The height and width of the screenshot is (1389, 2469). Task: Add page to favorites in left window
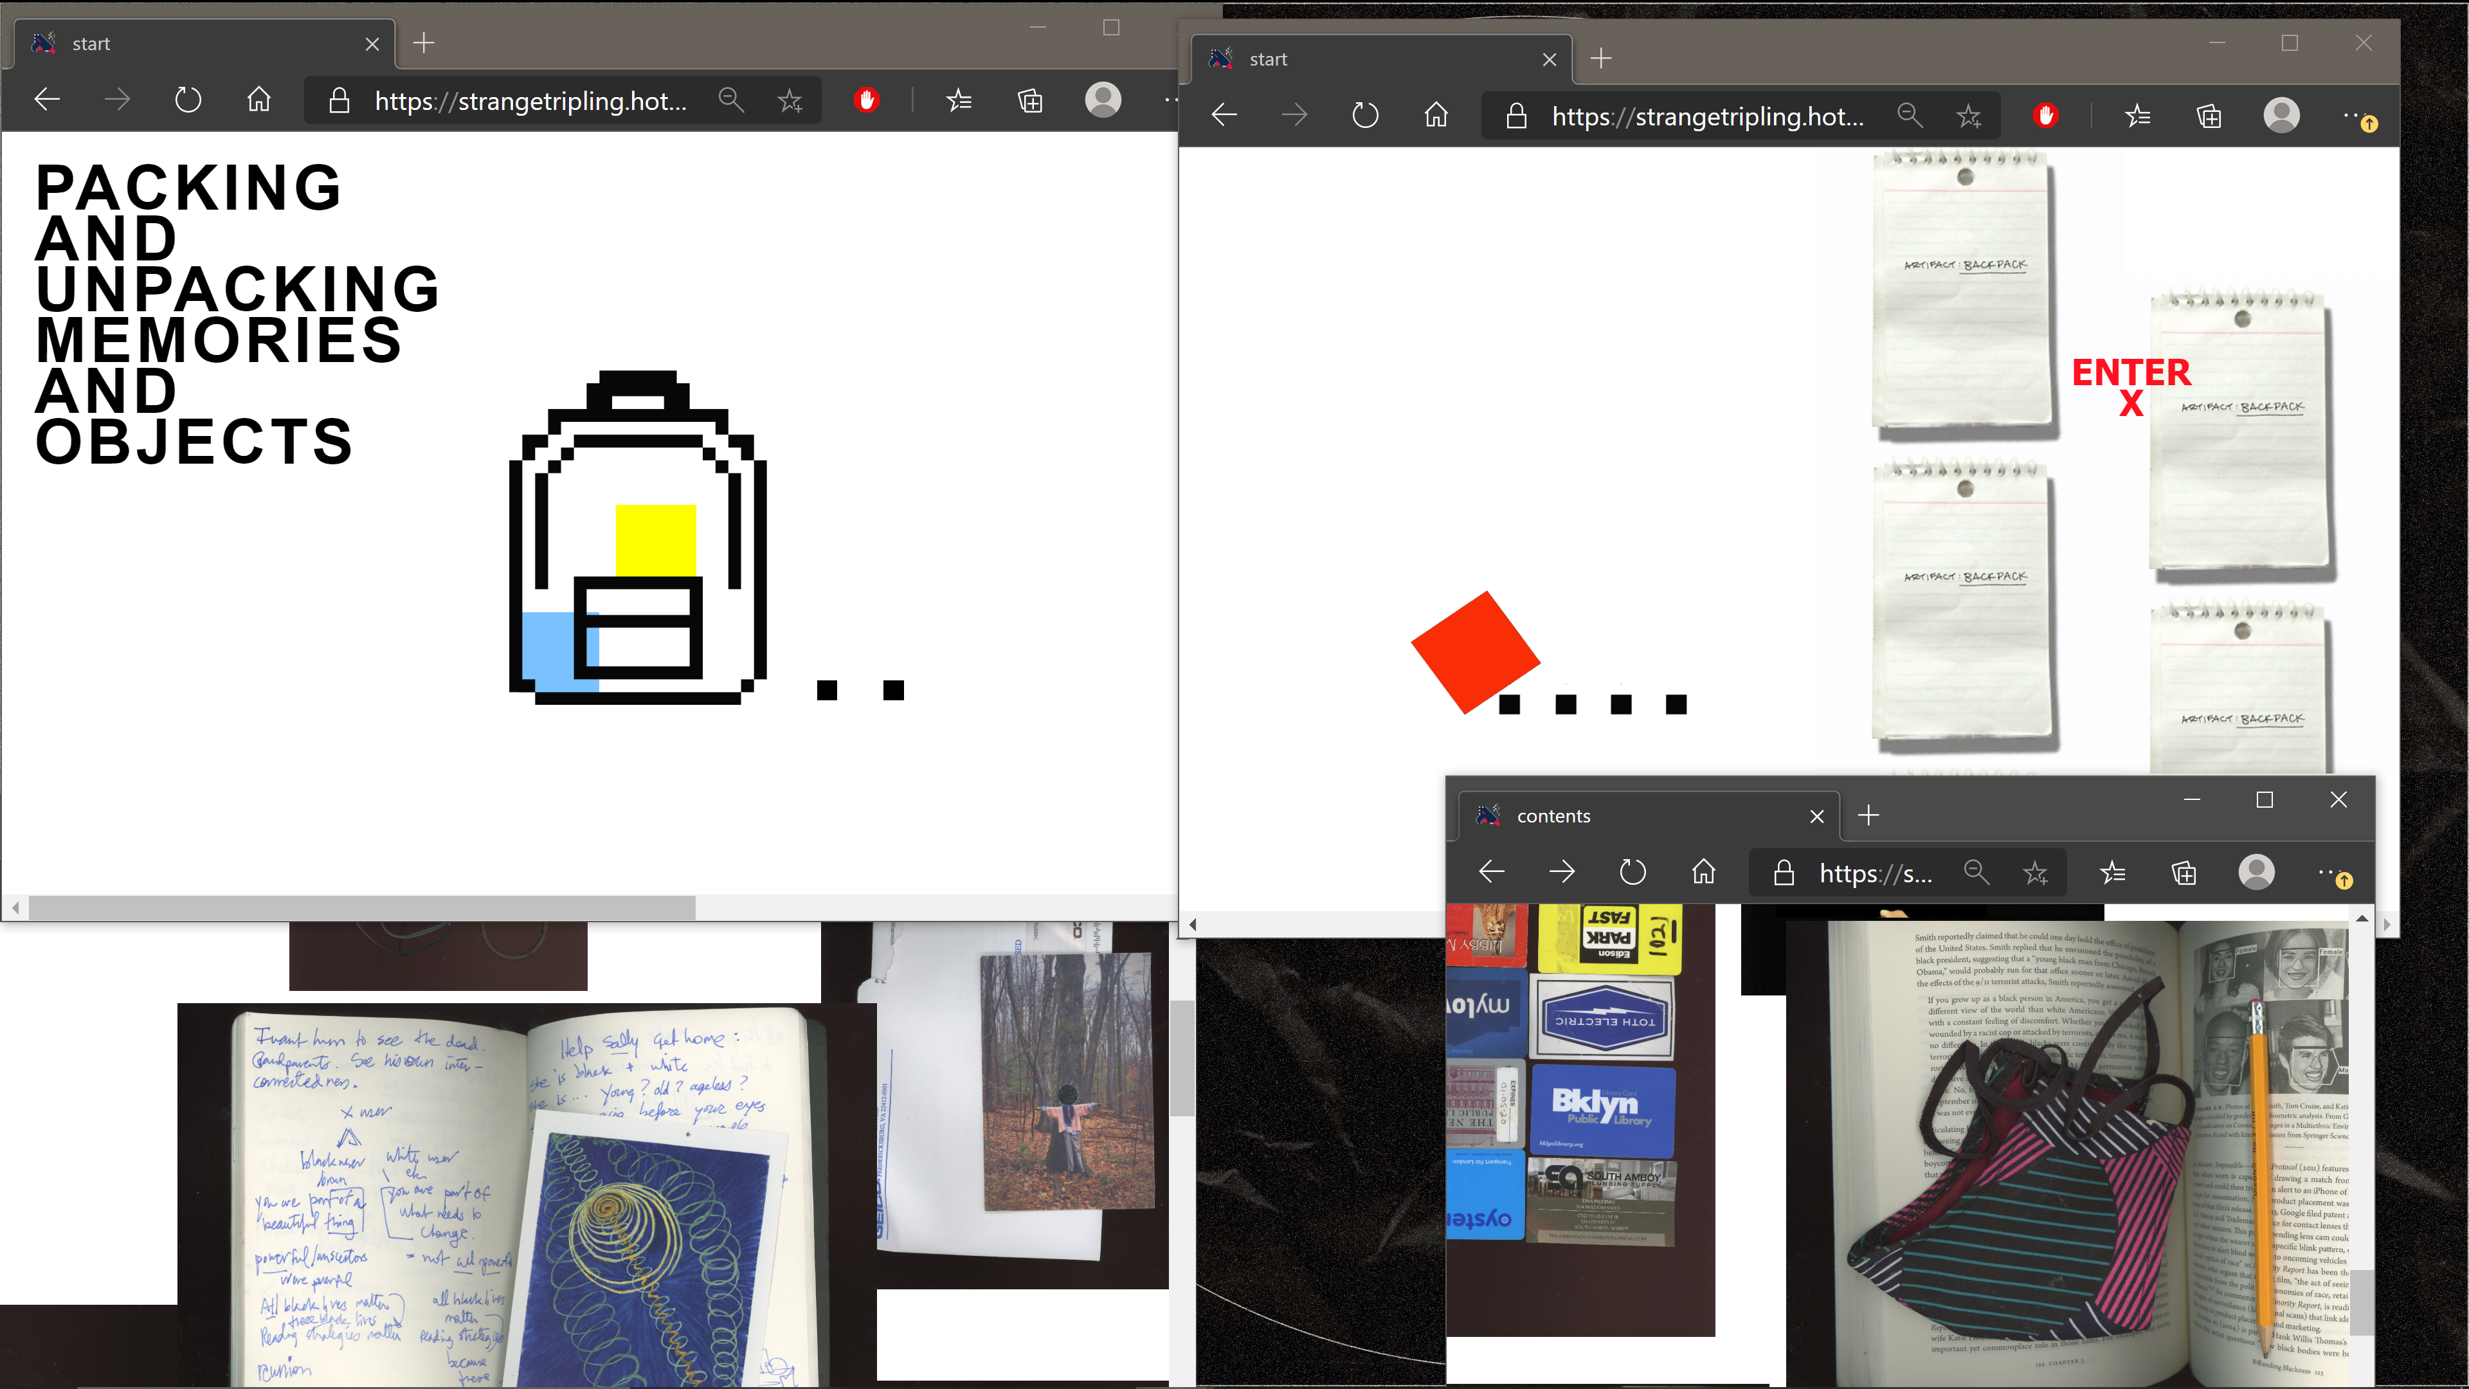click(x=790, y=101)
